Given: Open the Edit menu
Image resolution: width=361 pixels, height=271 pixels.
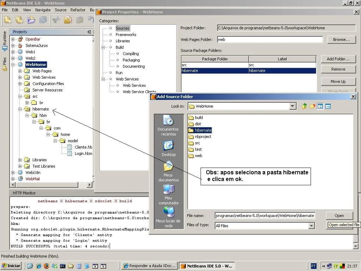Looking at the screenshot, I should pos(15,10).
